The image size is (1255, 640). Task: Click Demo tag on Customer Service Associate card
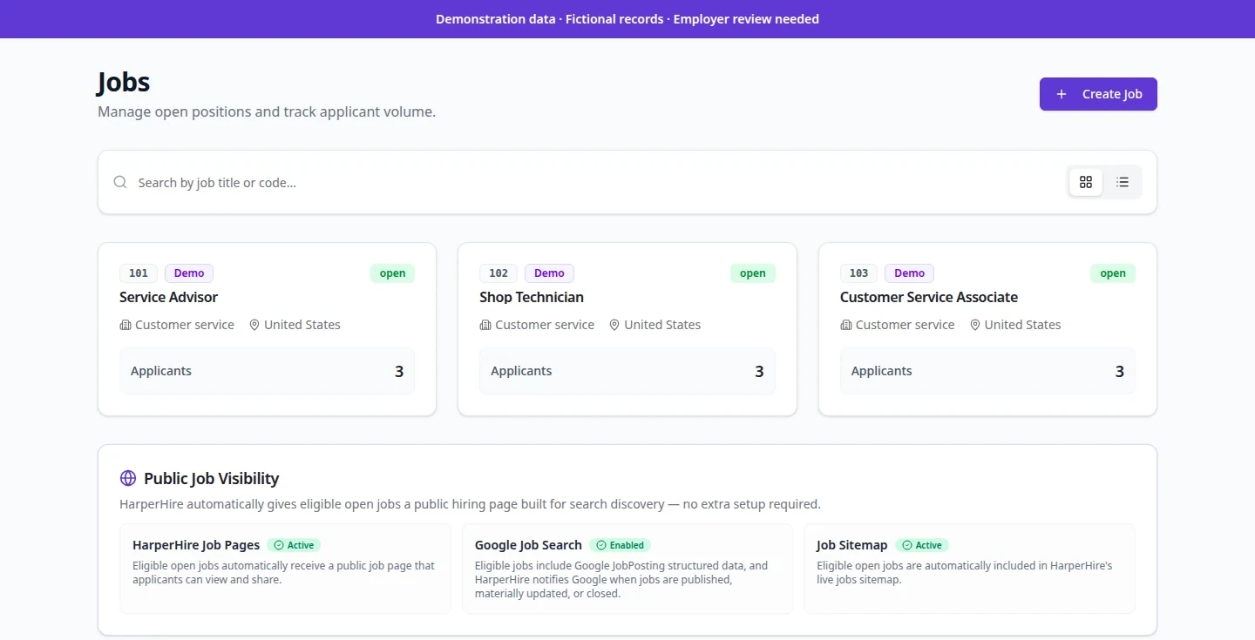pos(909,273)
